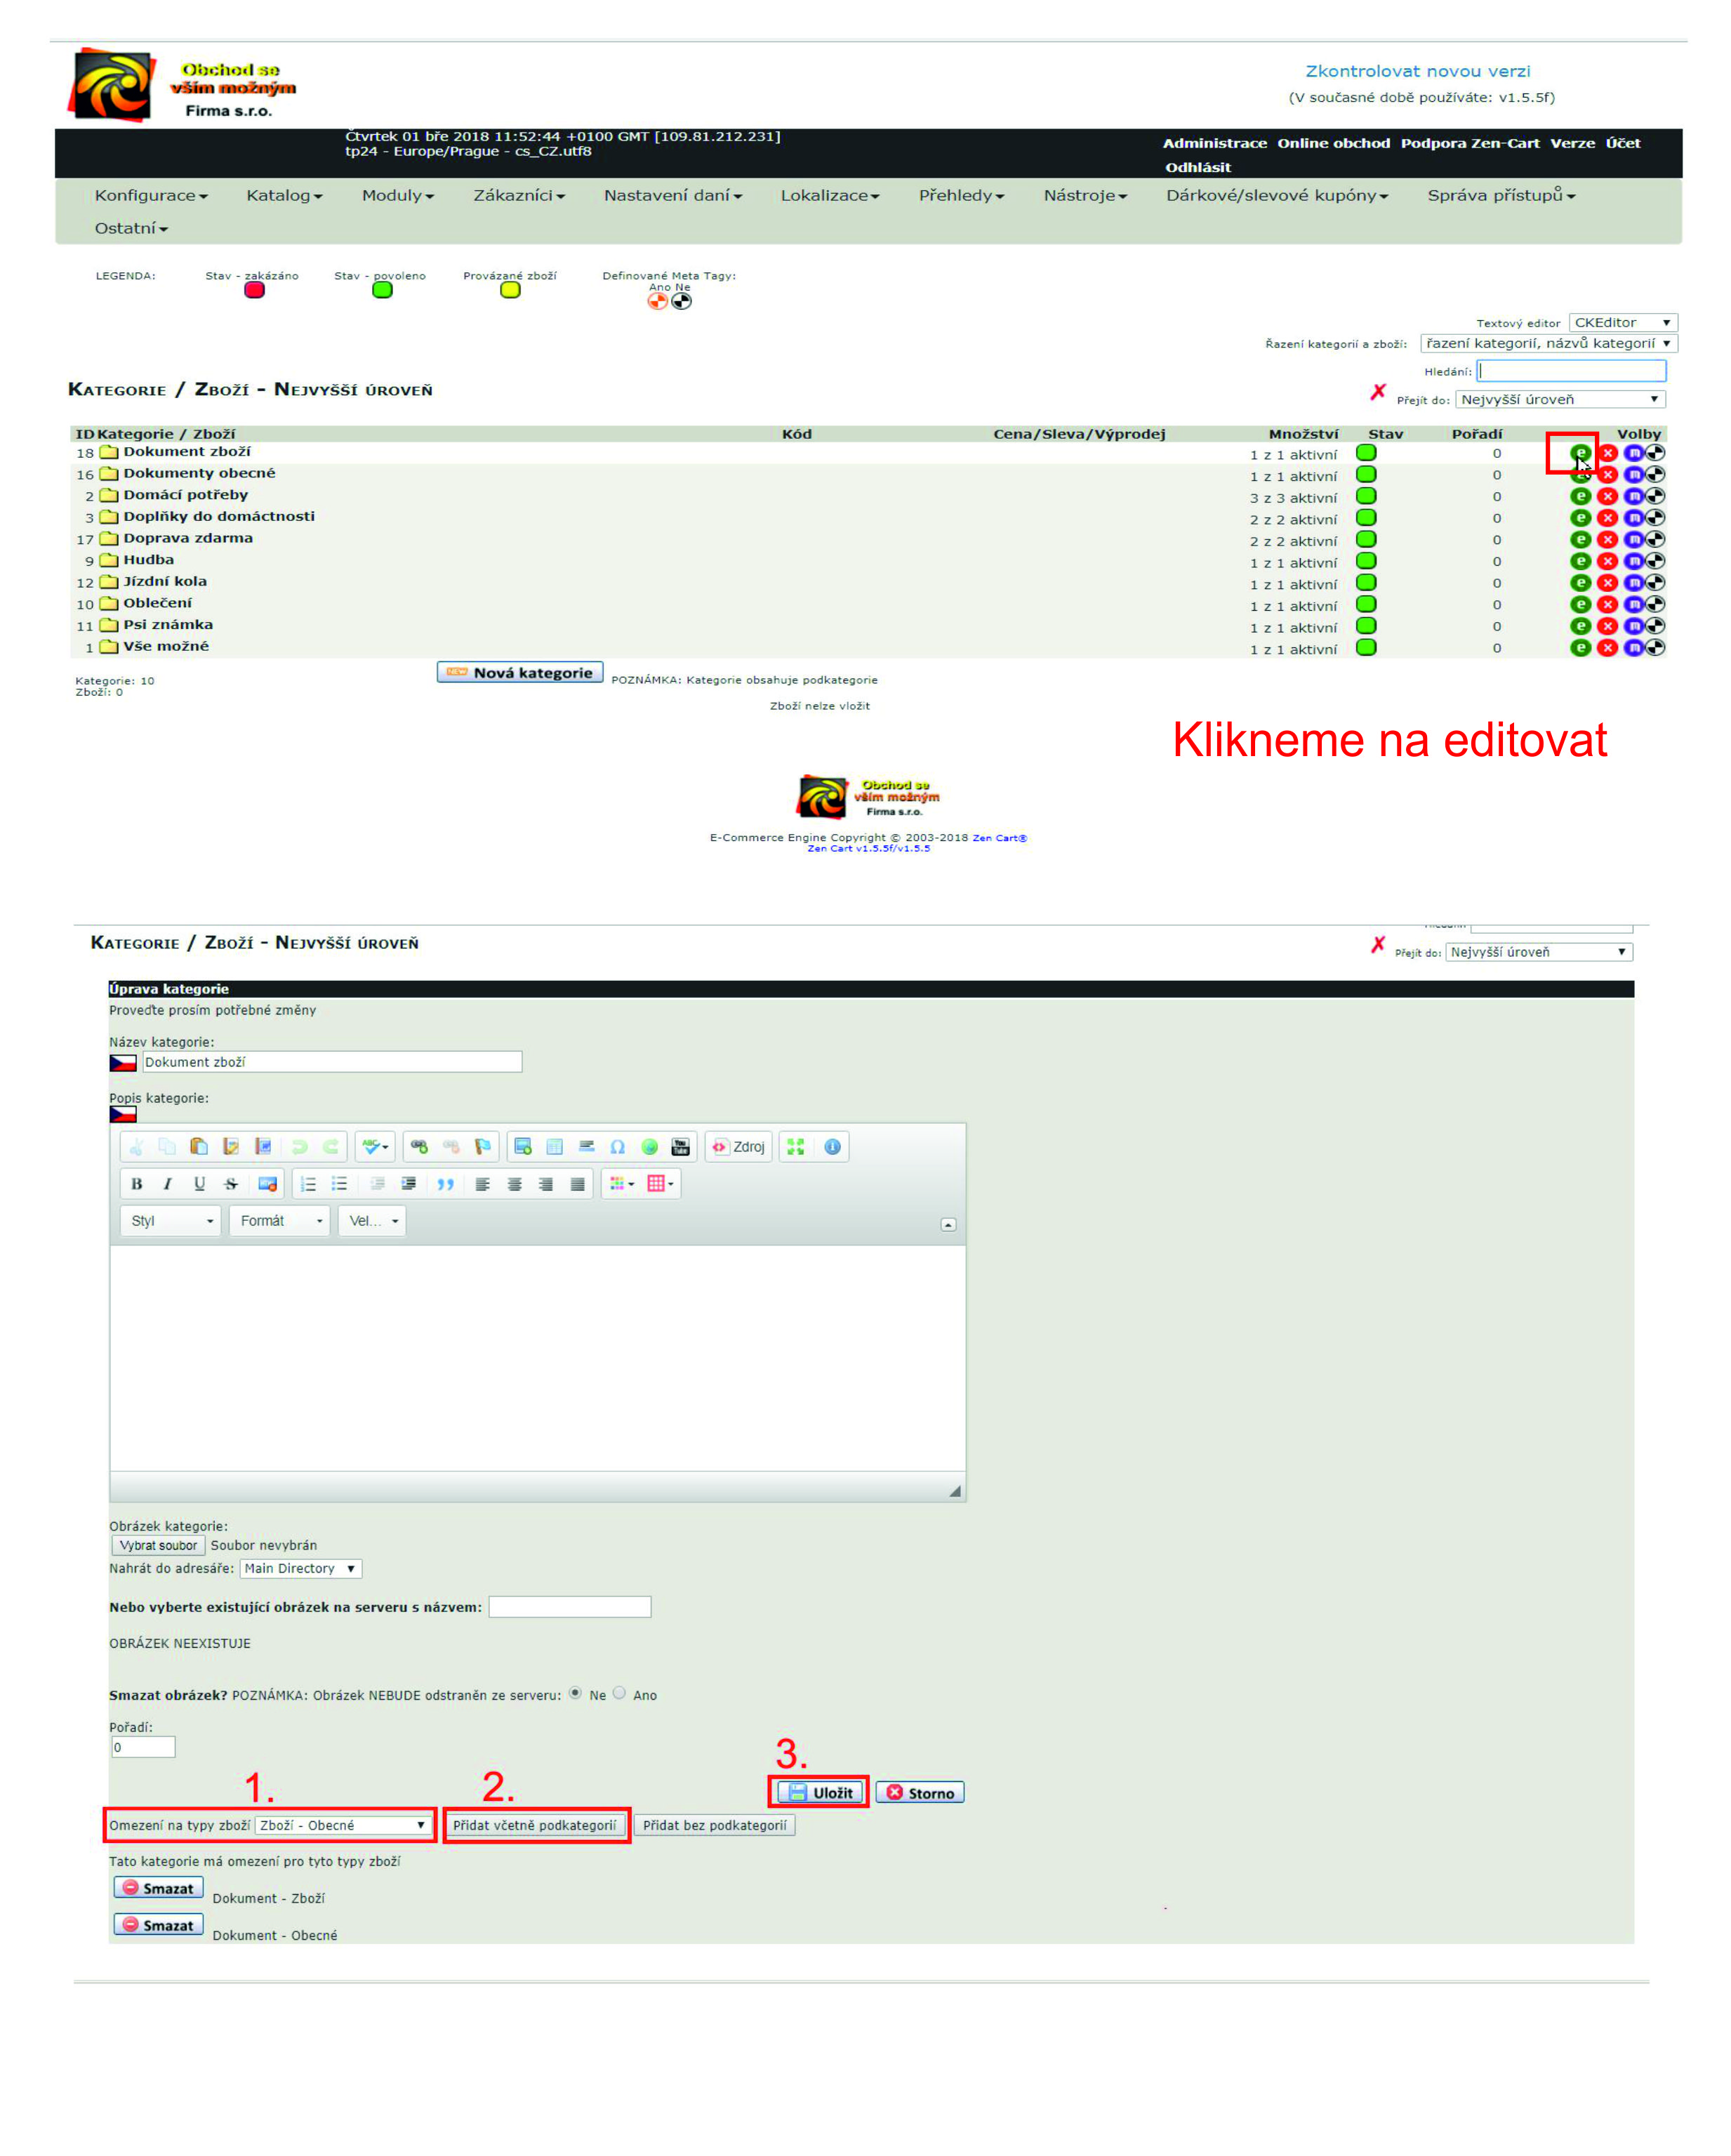The image size is (1731, 2156).
Task: Toggle green status of Oblečení category
Action: 1365,604
